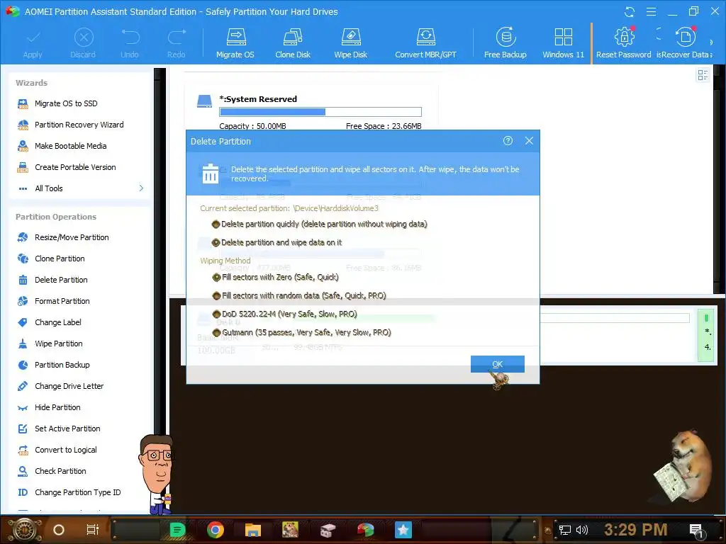Expand the All Tools arrow

click(141, 188)
